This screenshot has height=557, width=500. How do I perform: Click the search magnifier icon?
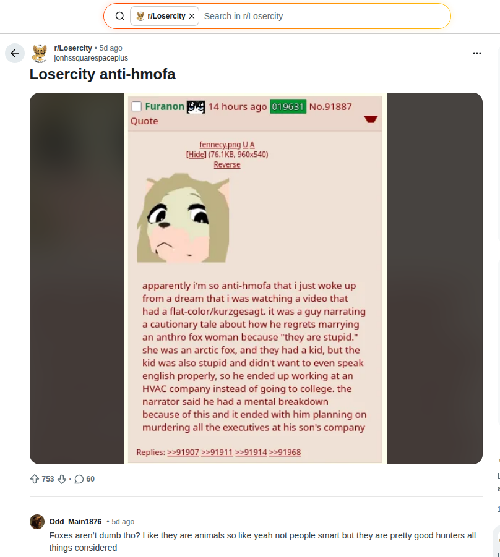(120, 16)
